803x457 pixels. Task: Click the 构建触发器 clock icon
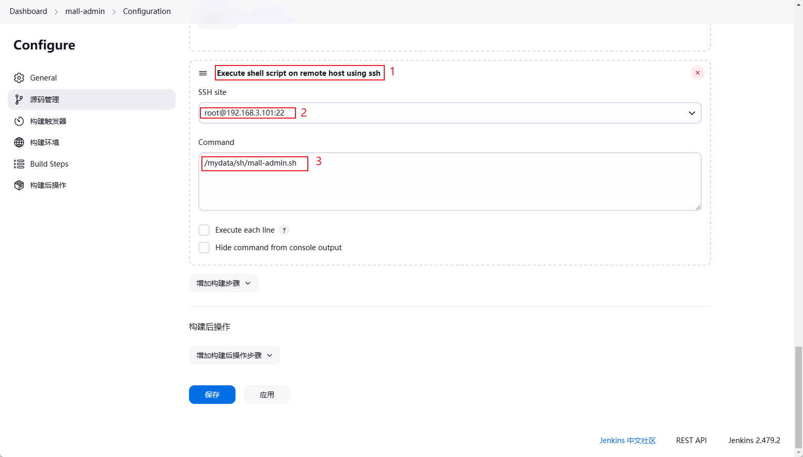click(x=19, y=121)
